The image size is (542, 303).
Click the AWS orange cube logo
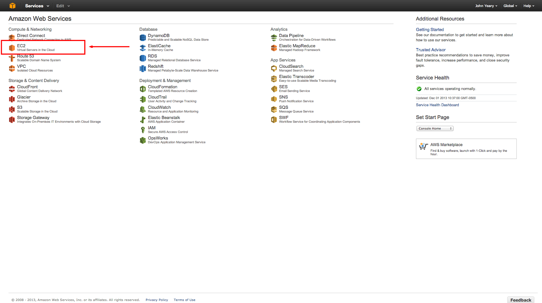(13, 6)
